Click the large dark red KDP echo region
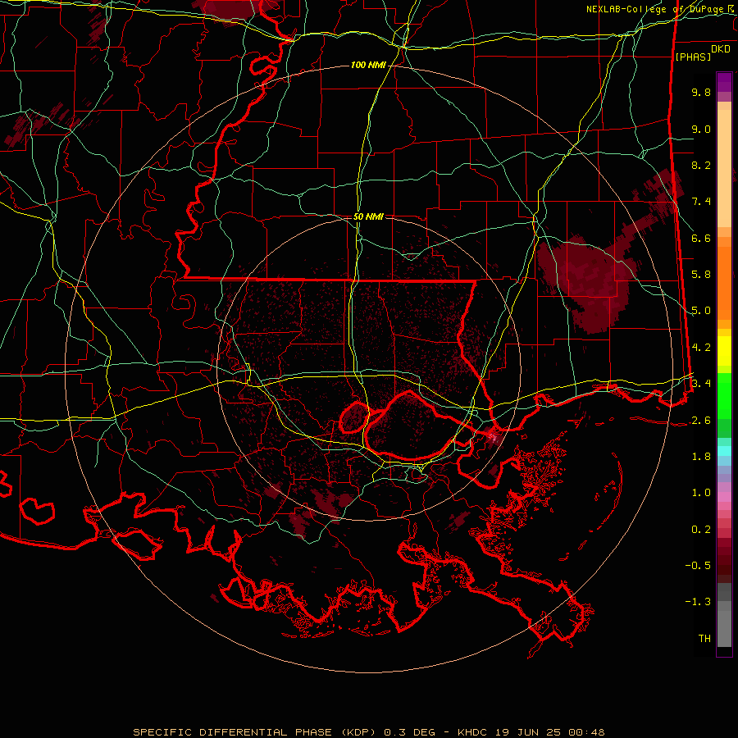 tap(587, 282)
